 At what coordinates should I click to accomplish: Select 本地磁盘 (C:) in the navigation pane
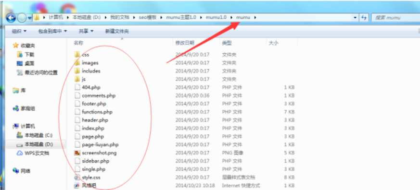[x=35, y=135]
